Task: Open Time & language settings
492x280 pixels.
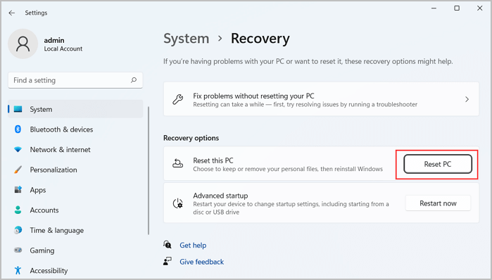Action: [x=75, y=230]
